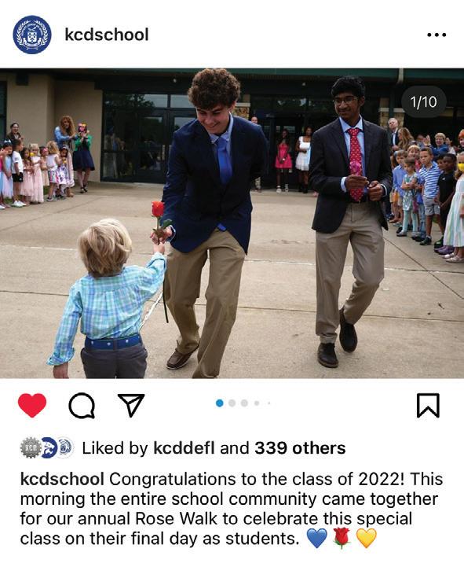Select the second carousel dot indicator

click(x=232, y=403)
